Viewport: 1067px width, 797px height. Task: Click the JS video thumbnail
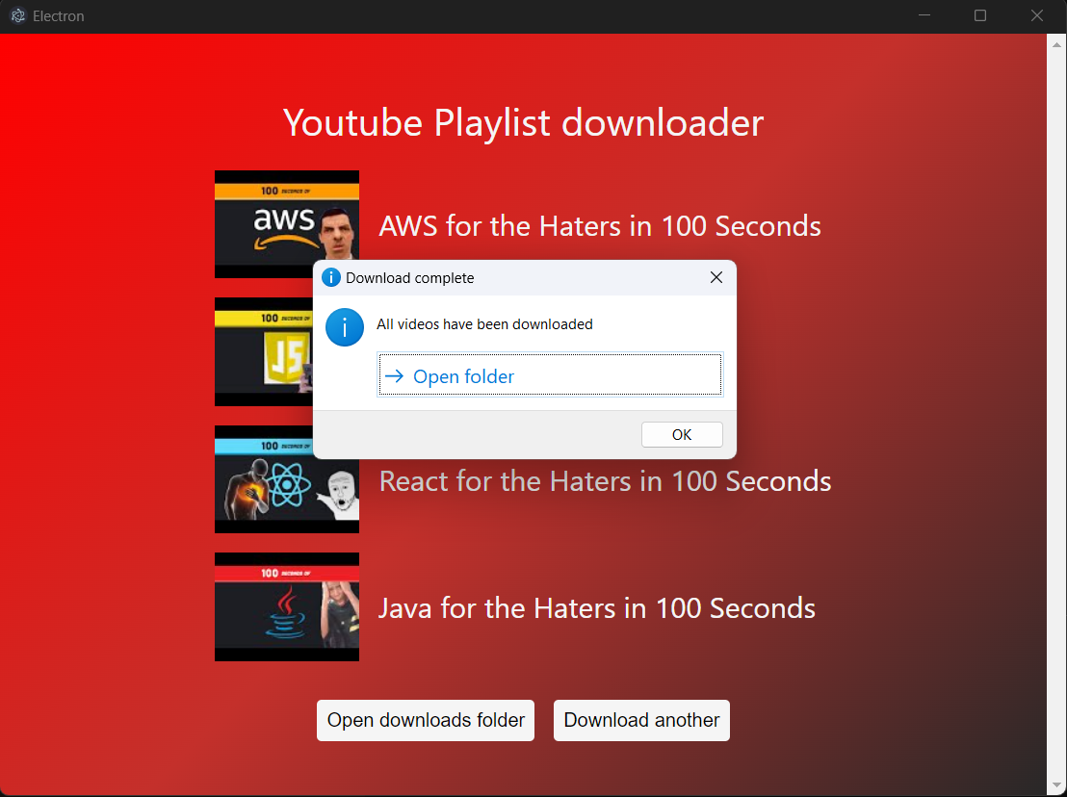click(264, 351)
